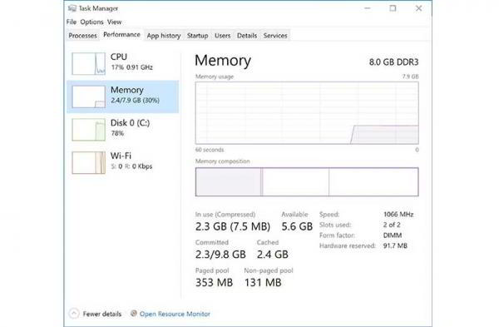Select Wi-Fi throughput mini graph

click(x=88, y=163)
